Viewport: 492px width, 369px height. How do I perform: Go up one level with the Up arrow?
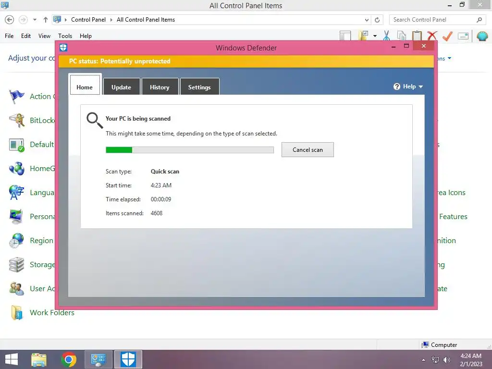coord(46,20)
